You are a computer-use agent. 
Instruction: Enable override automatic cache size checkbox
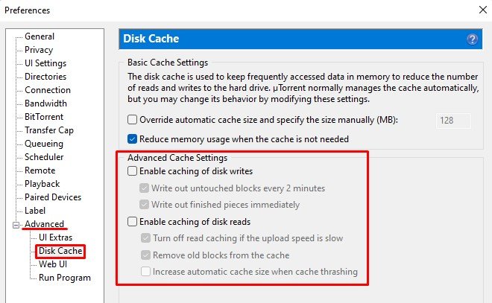(x=132, y=120)
